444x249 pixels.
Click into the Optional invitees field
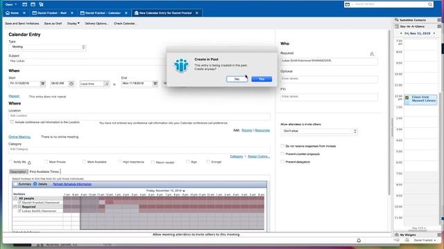pyautogui.click(x=329, y=79)
